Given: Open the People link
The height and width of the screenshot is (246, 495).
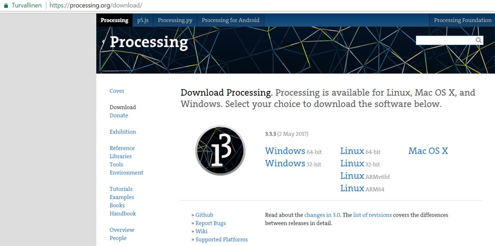Looking at the screenshot, I should pyautogui.click(x=118, y=238).
